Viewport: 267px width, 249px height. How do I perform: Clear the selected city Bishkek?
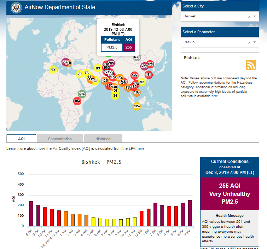pos(249,16)
